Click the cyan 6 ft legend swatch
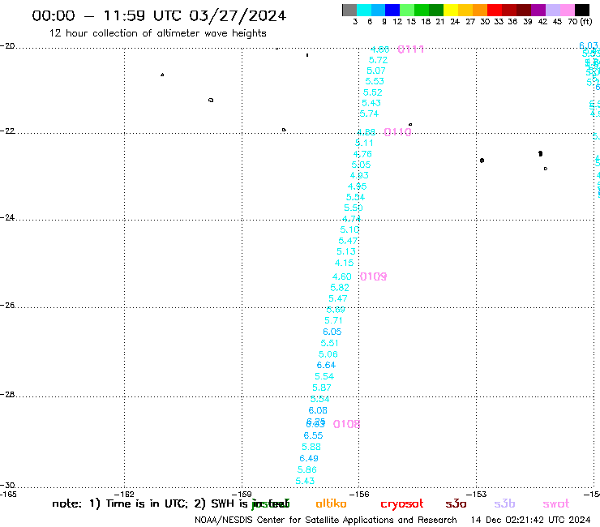600x527 pixels. point(364,10)
